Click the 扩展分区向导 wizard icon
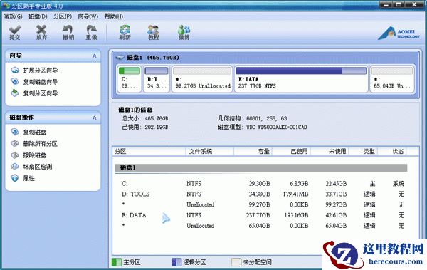 pyautogui.click(x=15, y=71)
